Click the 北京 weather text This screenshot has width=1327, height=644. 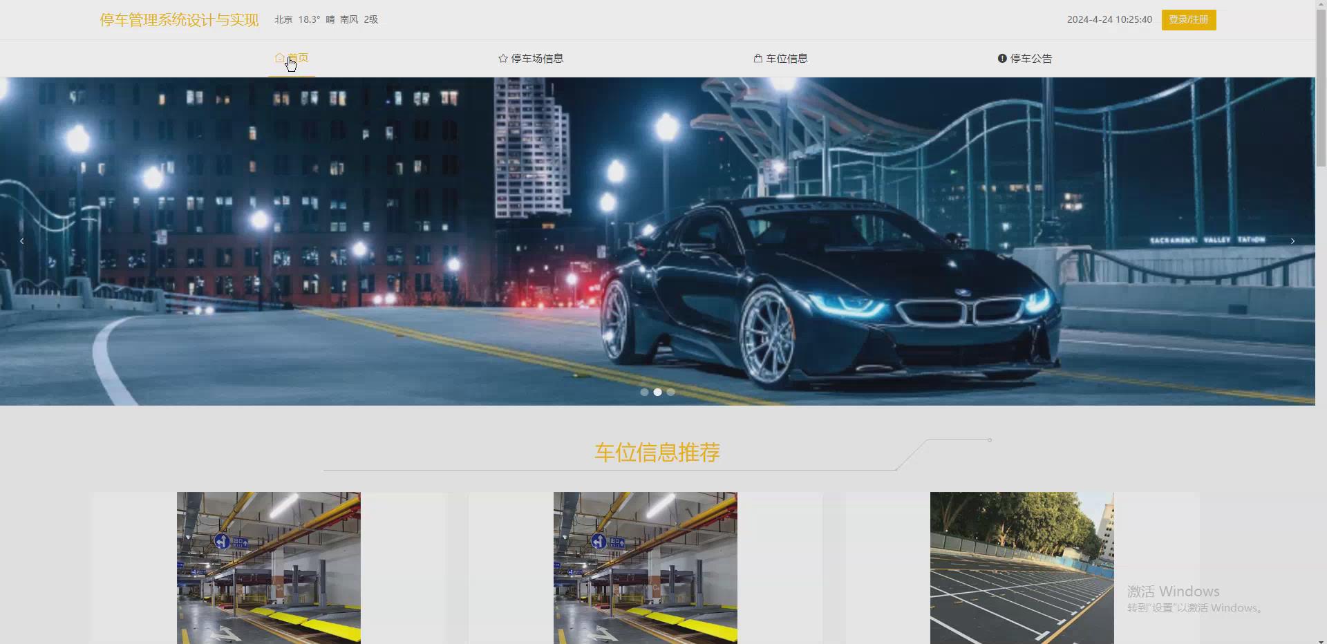[283, 19]
